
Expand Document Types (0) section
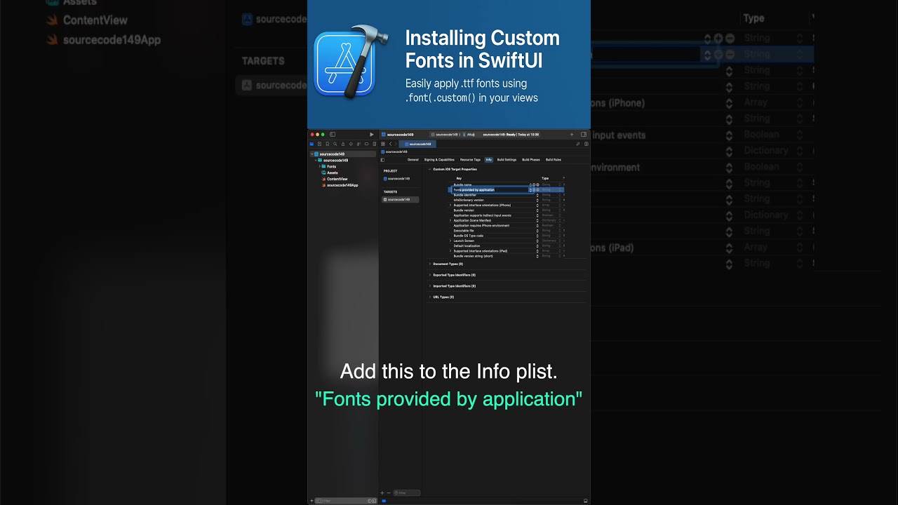[x=429, y=264]
